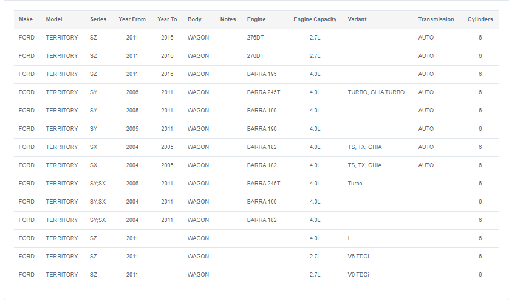The image size is (509, 301).
Task: Click the Cylinders column header
Action: click(480, 19)
